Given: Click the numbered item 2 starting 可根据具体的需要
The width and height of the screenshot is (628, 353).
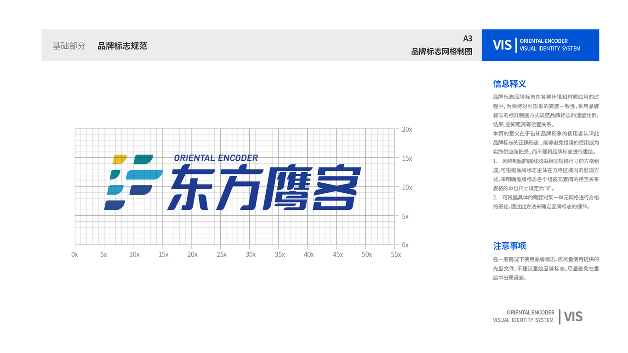Looking at the screenshot, I should tap(546, 197).
